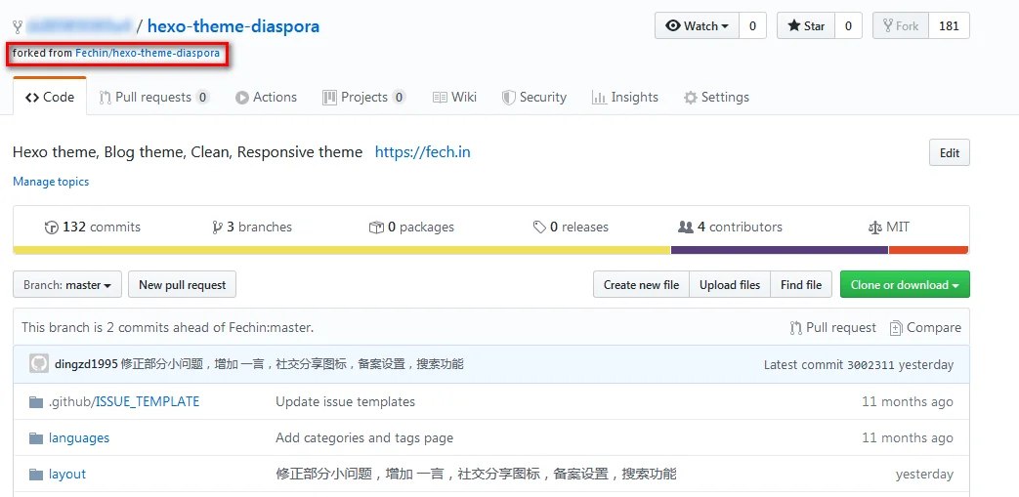Screen dimensions: 1019x497
Task: Click the contributors people icon
Action: click(x=686, y=228)
